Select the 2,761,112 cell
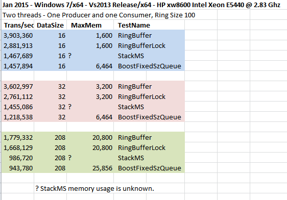Viewport: 287px width, 200px height. pos(18,96)
